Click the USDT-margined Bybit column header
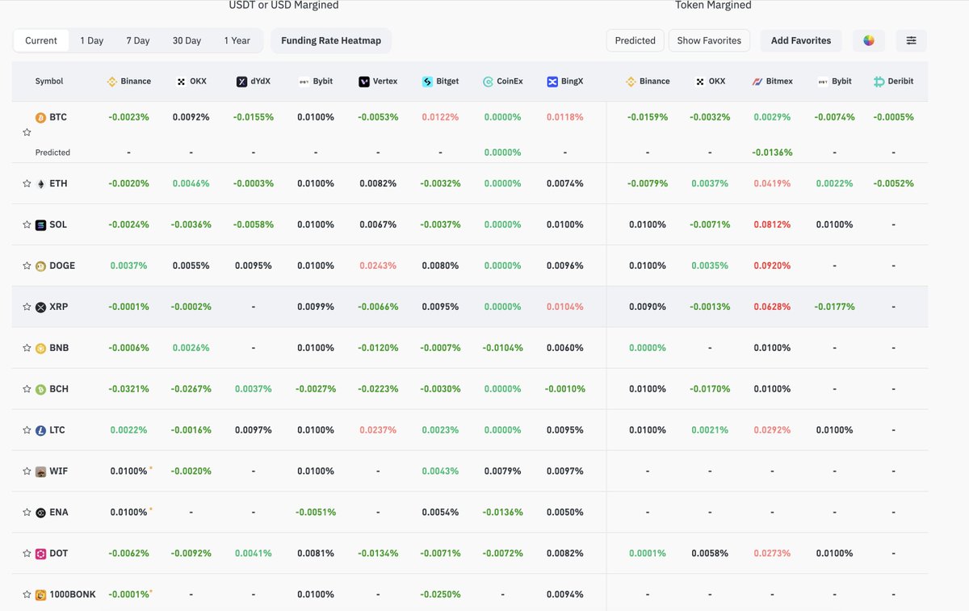This screenshot has width=969, height=611. coord(315,82)
